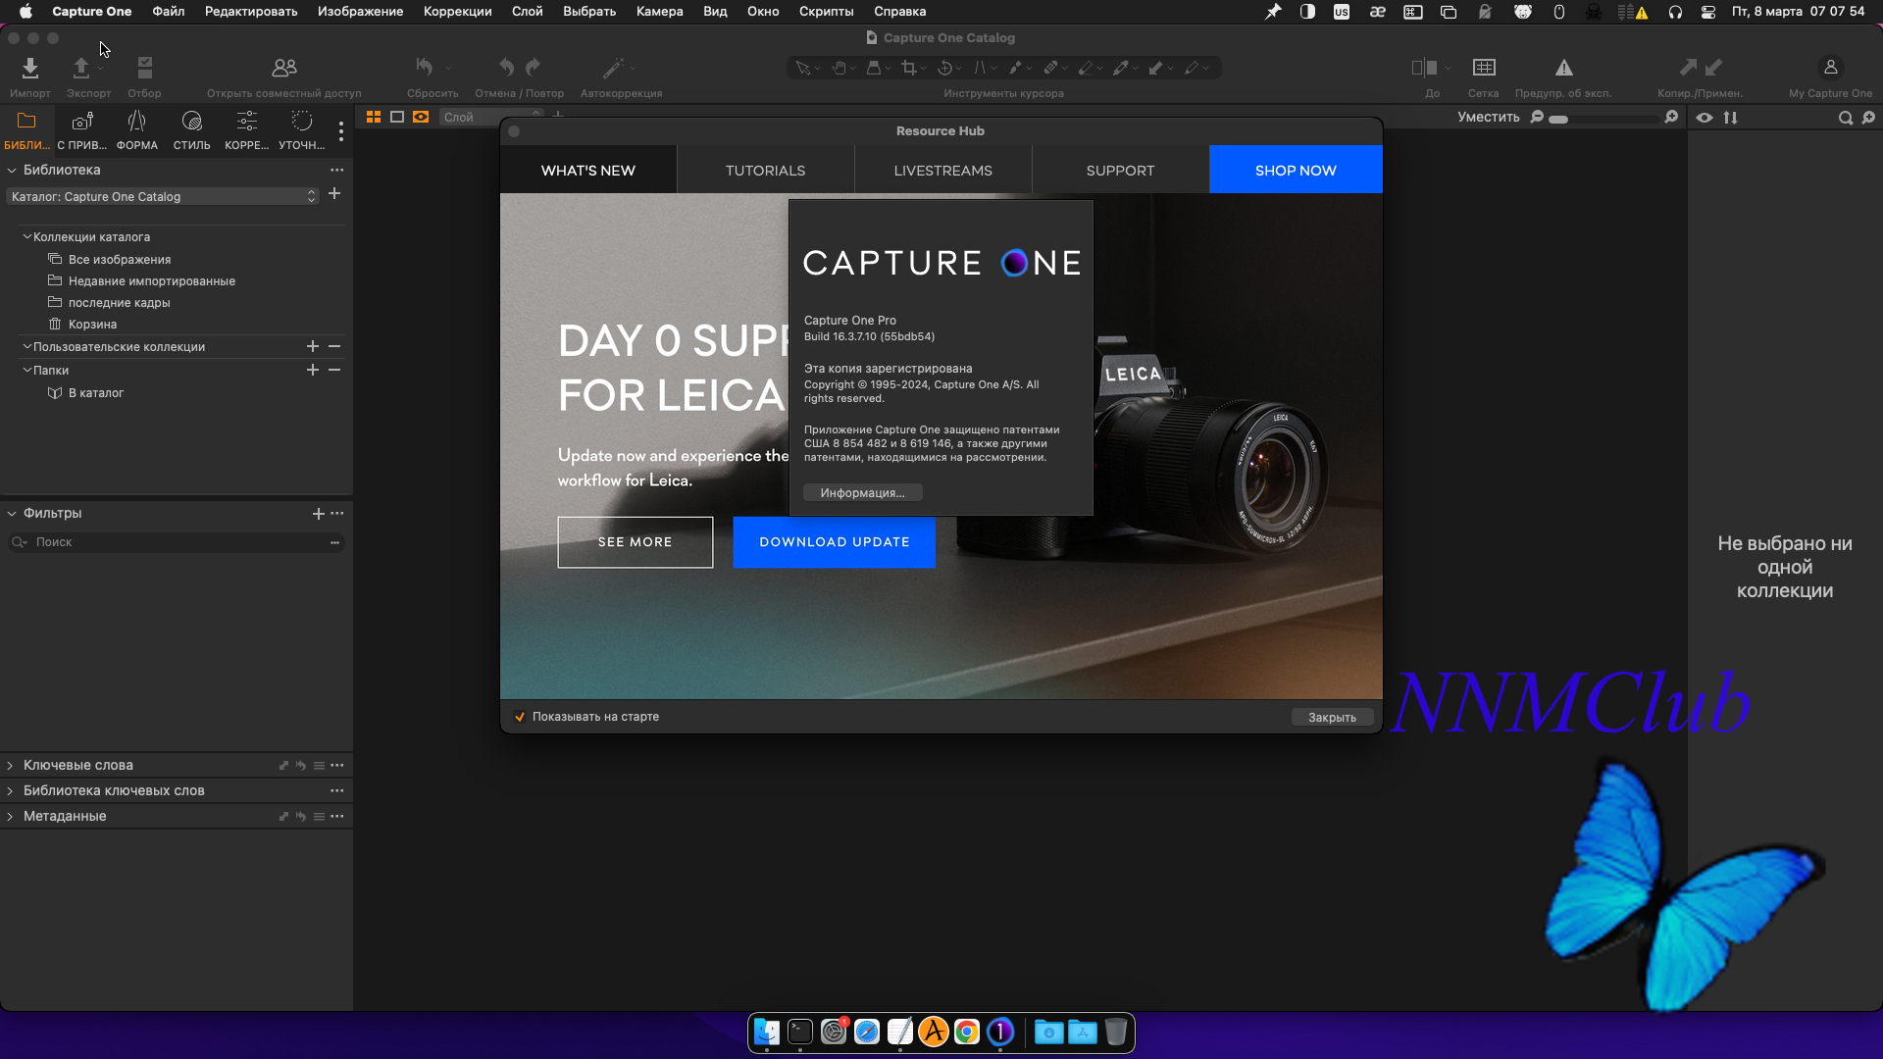
Task: Add a new filter with plus icon
Action: pyautogui.click(x=318, y=513)
